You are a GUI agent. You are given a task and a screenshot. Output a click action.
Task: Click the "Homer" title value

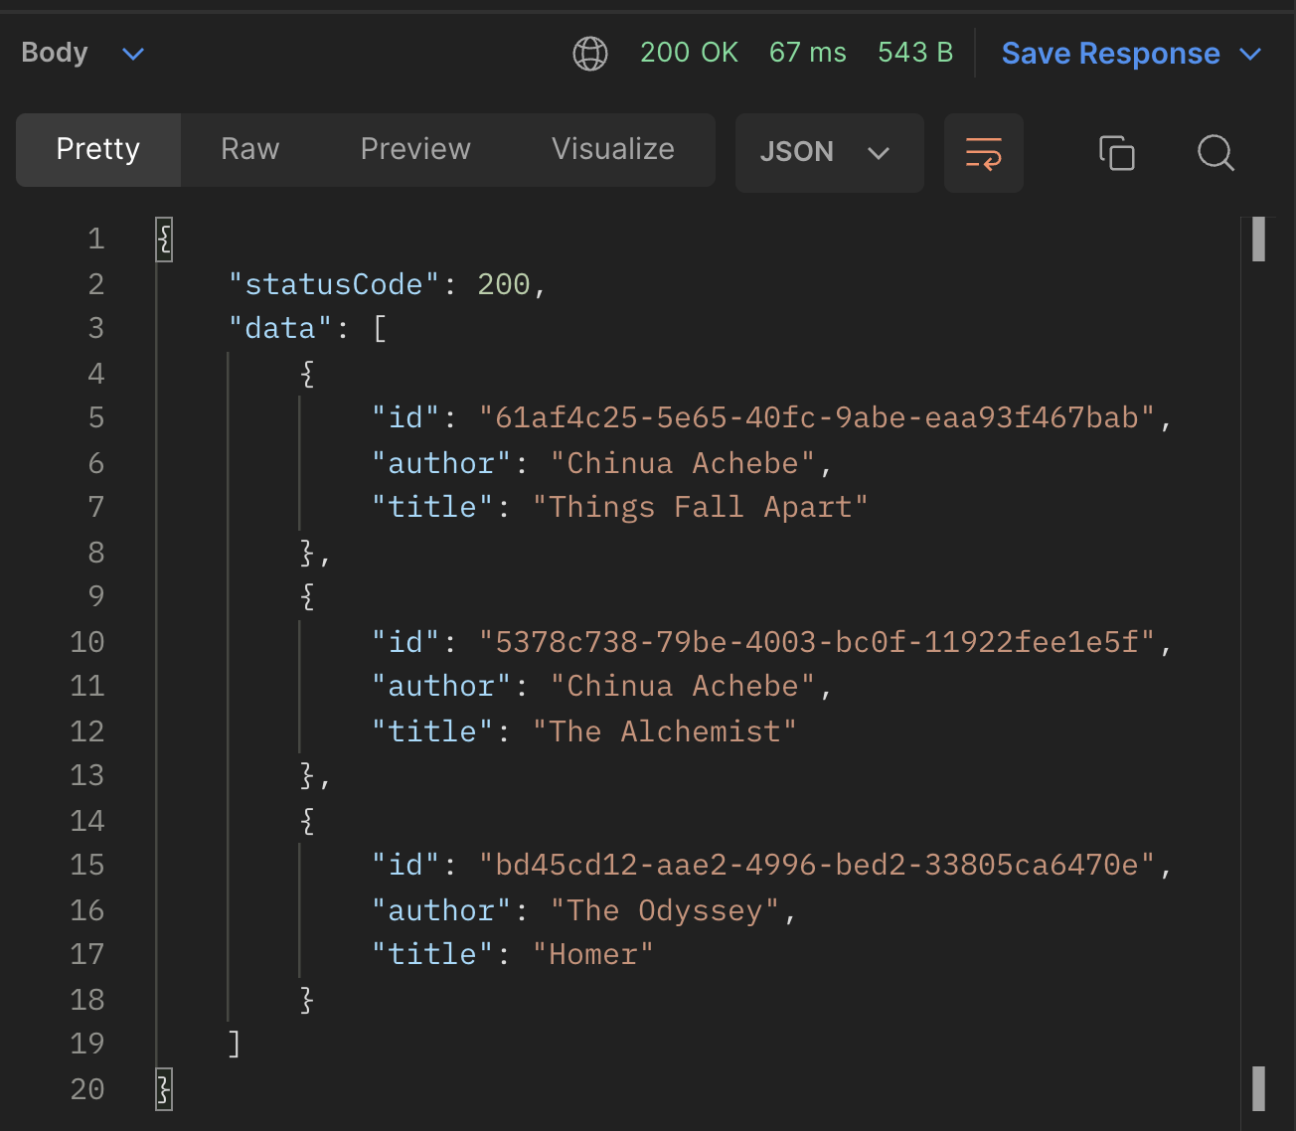point(593,955)
